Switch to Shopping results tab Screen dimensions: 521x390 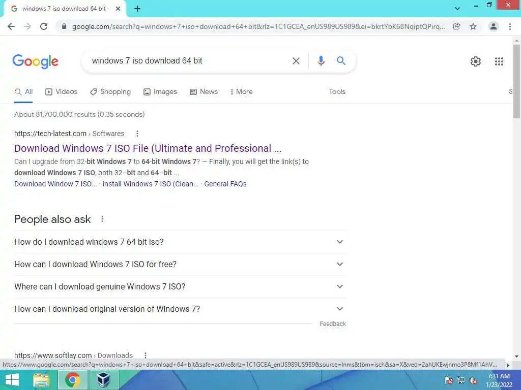pos(110,92)
